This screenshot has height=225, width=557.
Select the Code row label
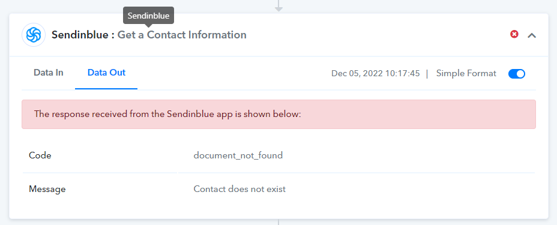[x=40, y=155]
